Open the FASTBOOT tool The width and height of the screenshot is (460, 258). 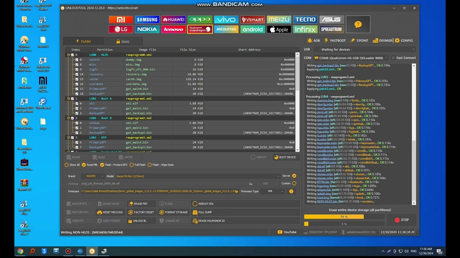(x=335, y=40)
